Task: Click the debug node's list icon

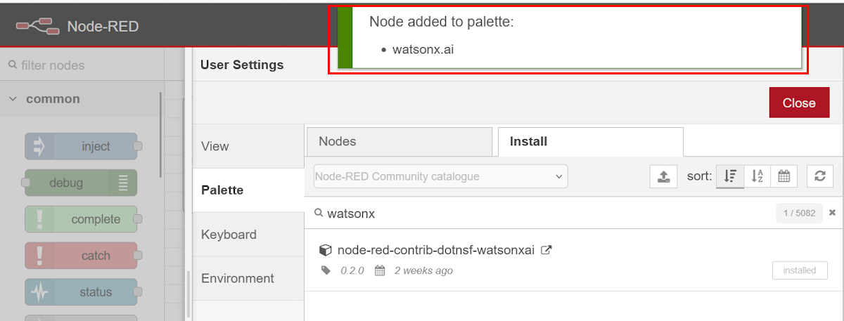Action: pos(123,183)
